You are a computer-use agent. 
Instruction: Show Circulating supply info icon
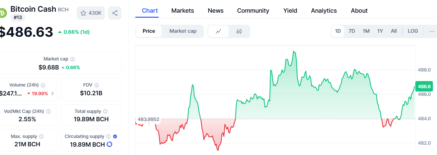click(108, 137)
